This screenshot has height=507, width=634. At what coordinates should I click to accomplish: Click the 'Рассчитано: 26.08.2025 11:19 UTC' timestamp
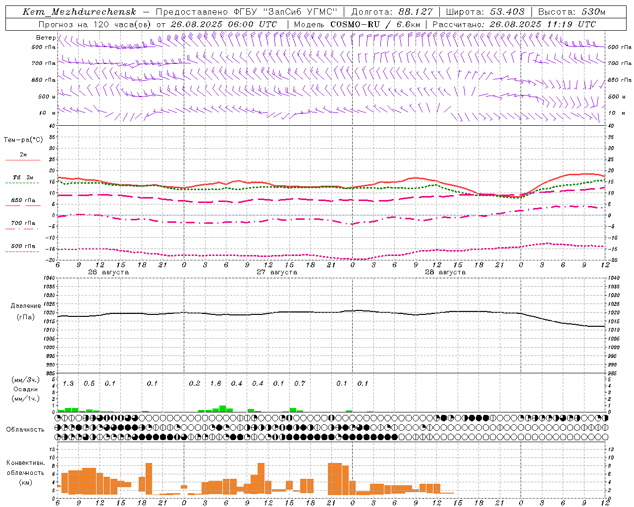[514, 24]
